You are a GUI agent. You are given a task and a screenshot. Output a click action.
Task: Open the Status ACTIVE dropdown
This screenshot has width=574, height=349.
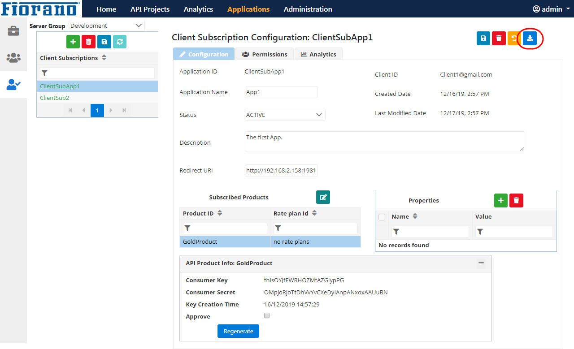(285, 115)
